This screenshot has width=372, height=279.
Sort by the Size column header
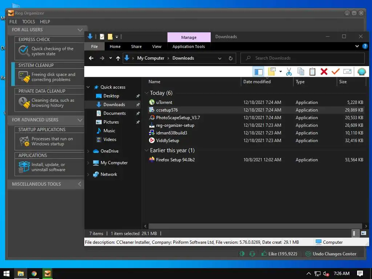[351, 82]
